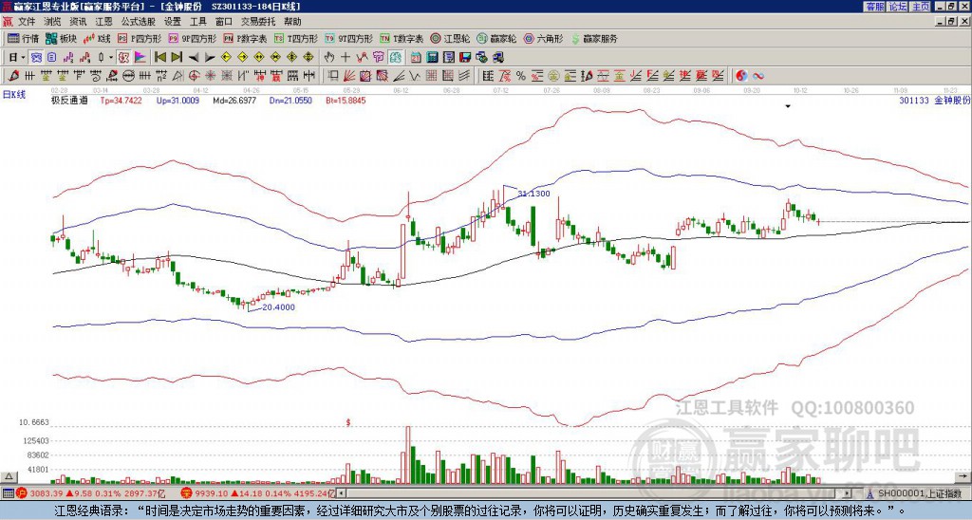Open the 9T四方形 tool
The image size is (972, 520).
[x=349, y=39]
